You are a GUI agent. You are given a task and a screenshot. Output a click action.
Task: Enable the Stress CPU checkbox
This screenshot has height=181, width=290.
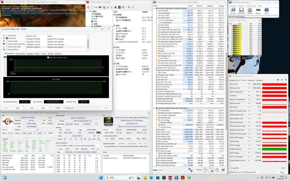click(x=7, y=36)
